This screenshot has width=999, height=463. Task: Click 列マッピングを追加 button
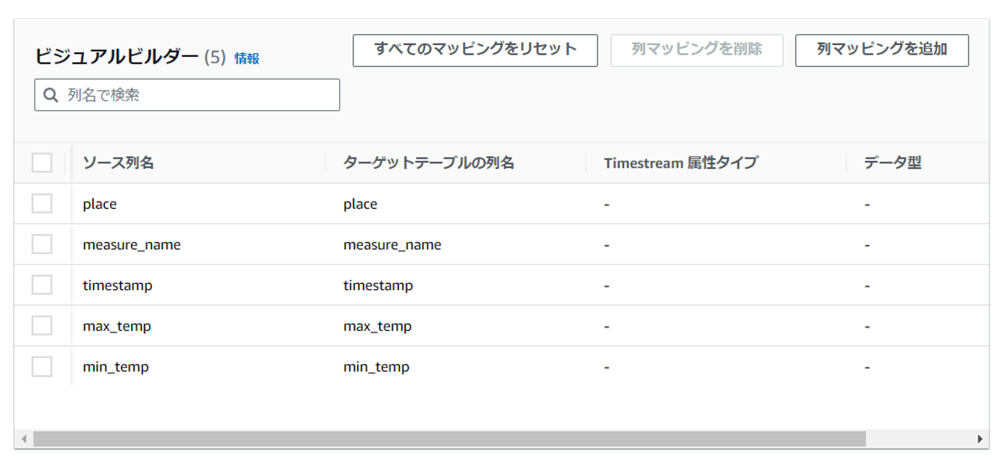click(882, 51)
